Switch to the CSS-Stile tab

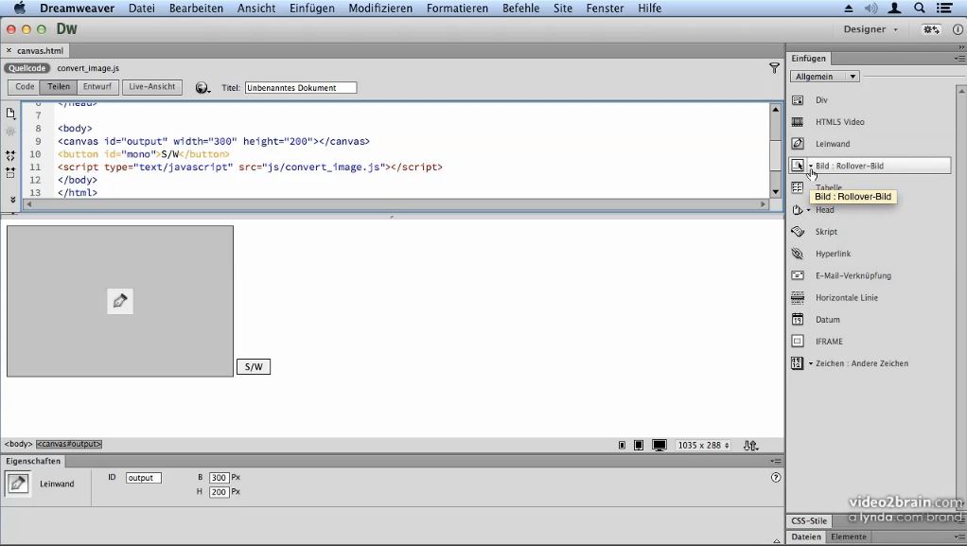pyautogui.click(x=808, y=520)
